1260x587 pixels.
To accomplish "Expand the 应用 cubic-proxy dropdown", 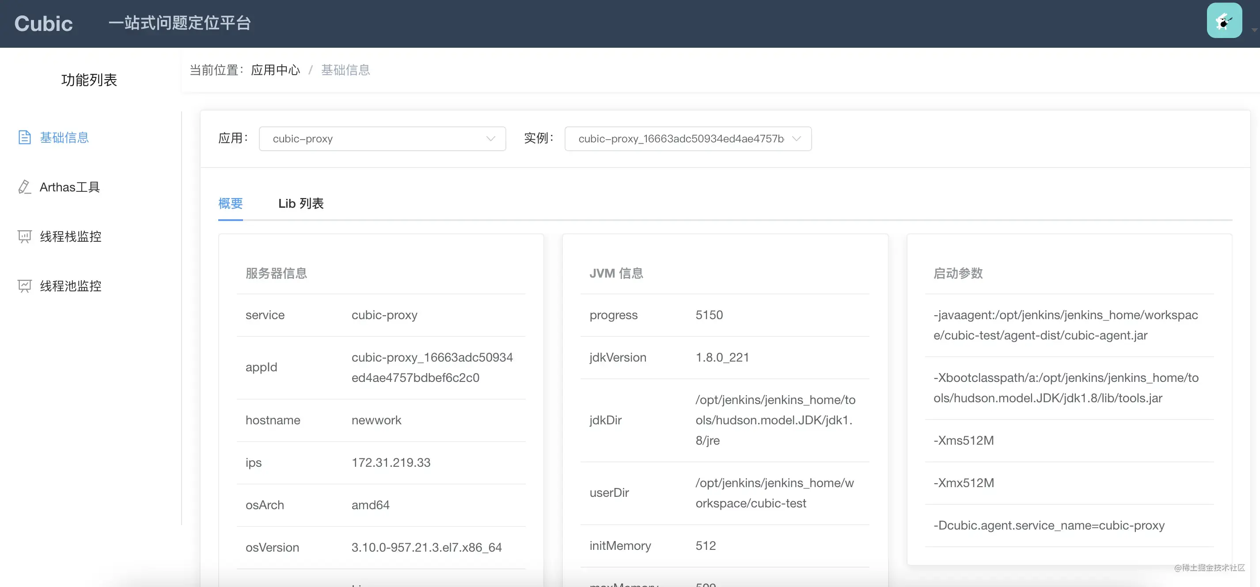I will (382, 138).
